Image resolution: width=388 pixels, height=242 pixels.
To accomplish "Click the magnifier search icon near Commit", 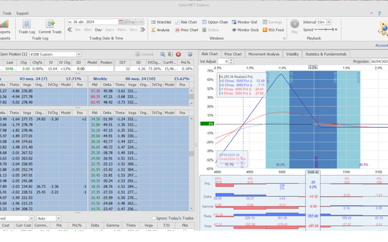I will 162,54.
